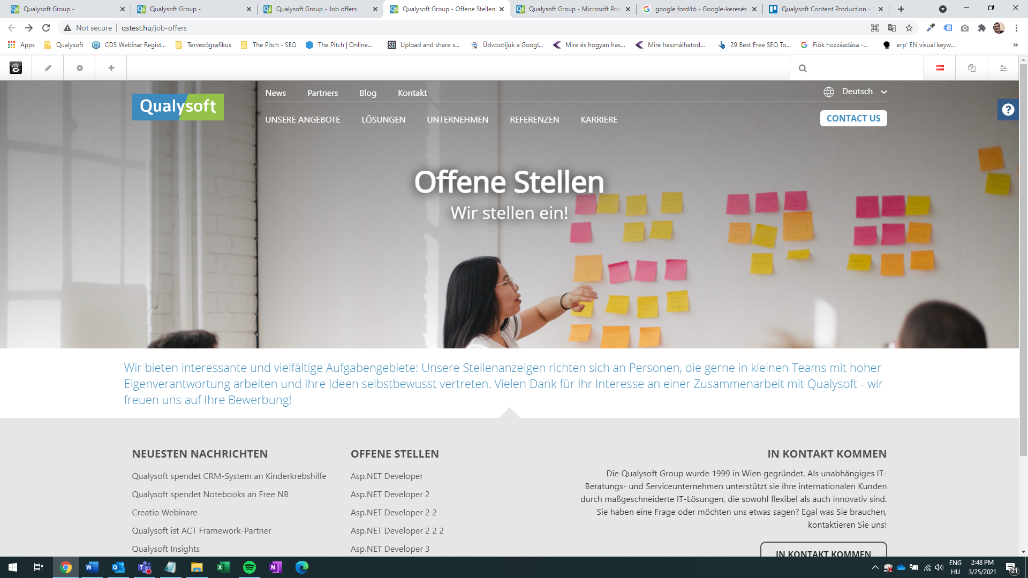Open the LÖSUNGEN navigation menu

tap(383, 120)
